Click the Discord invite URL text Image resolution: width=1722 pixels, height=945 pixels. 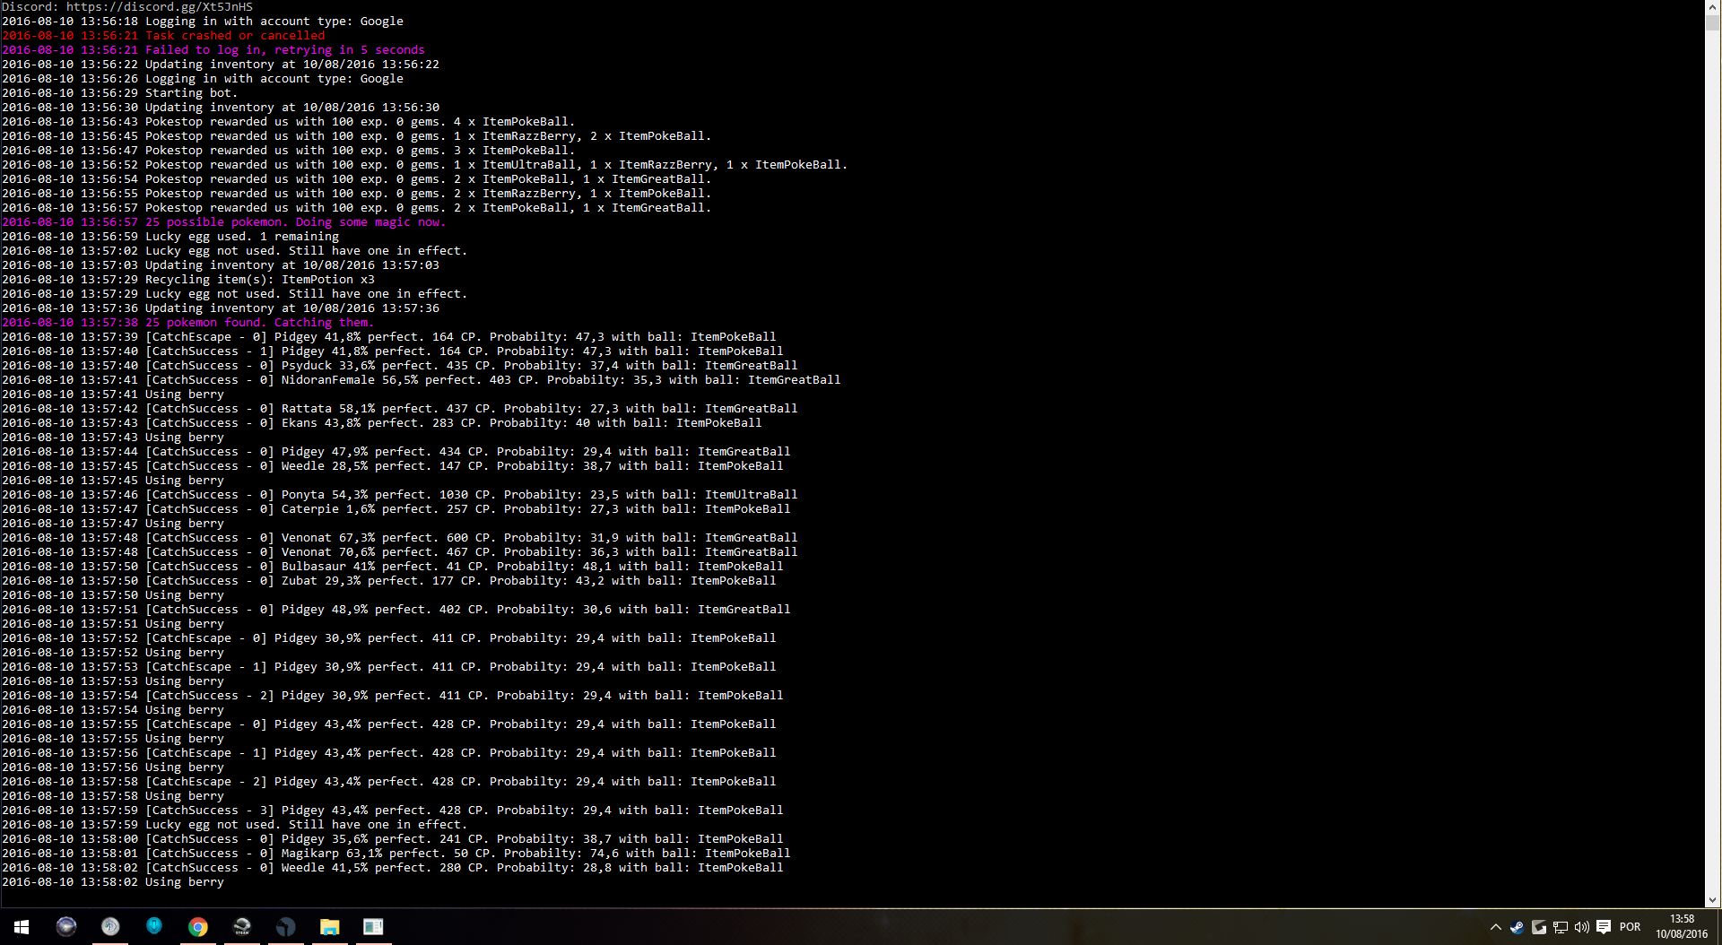tap(160, 7)
